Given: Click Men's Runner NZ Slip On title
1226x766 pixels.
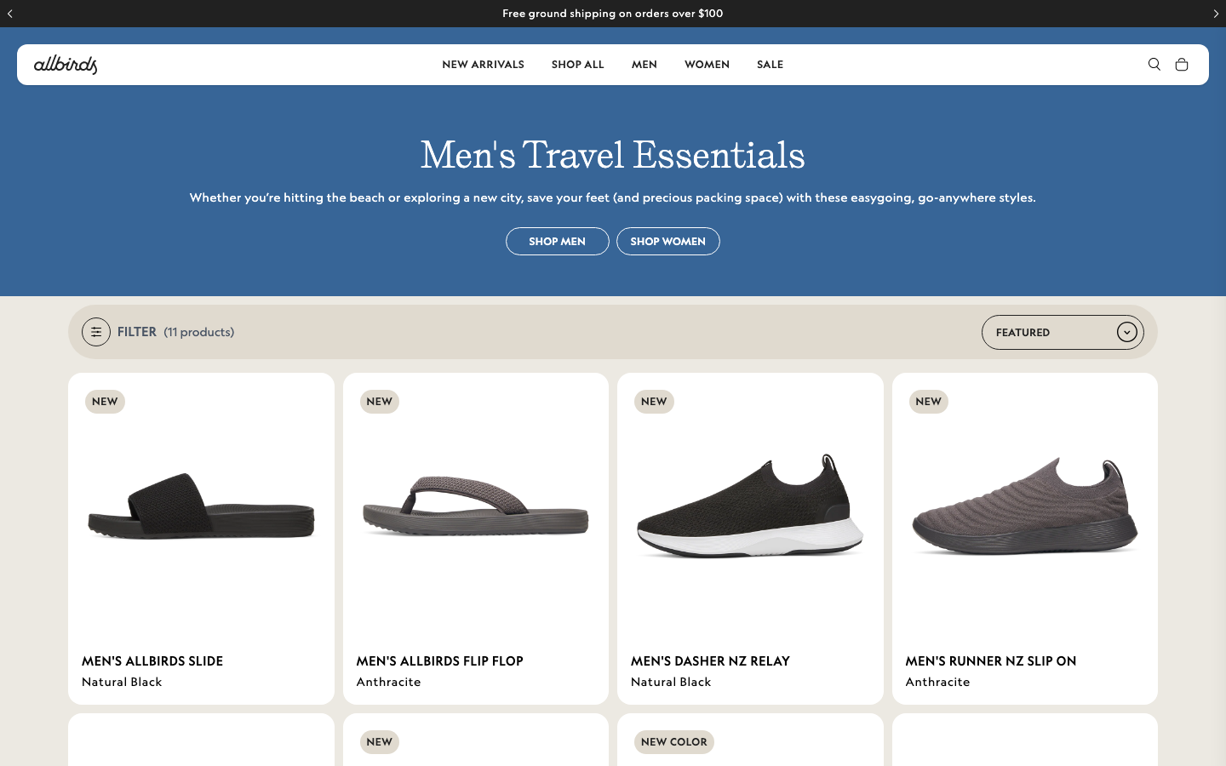Looking at the screenshot, I should [x=991, y=661].
